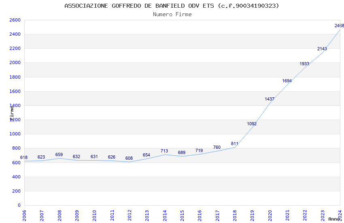Viewport: 344px width, 223px height.
Task: Click the subtitle 'Numero Firme'
Action: (x=172, y=14)
